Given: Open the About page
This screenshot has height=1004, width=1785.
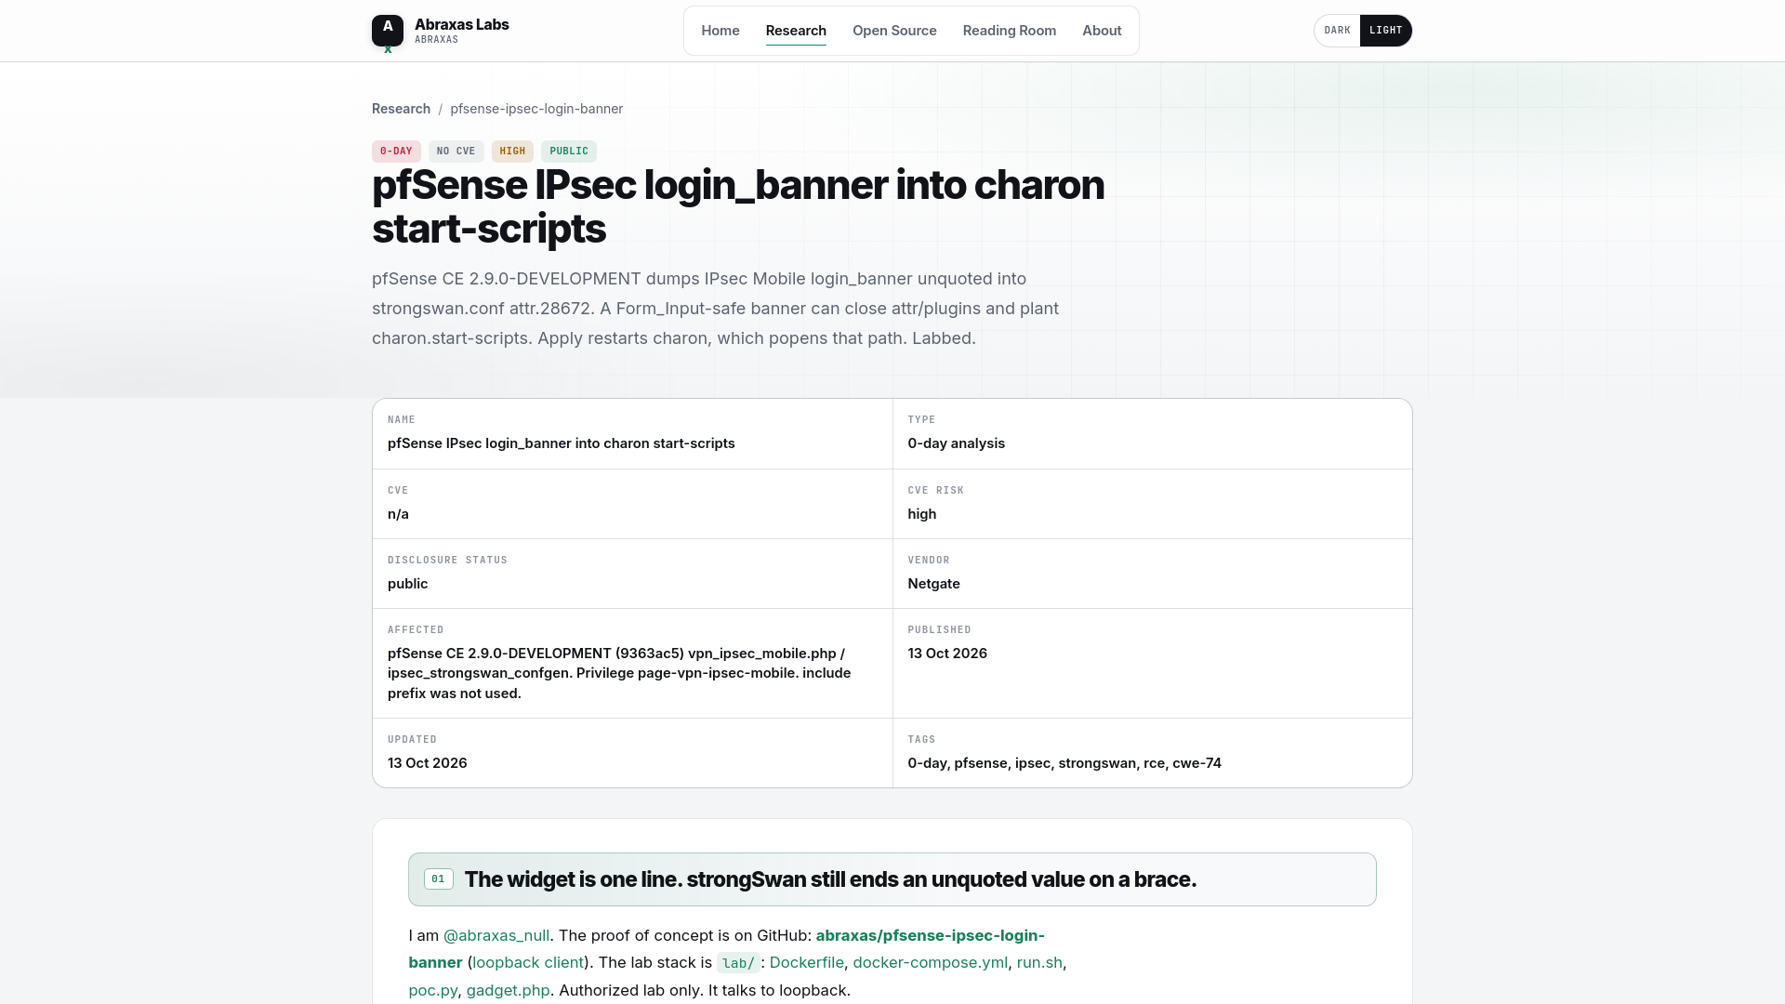Looking at the screenshot, I should tap(1102, 31).
